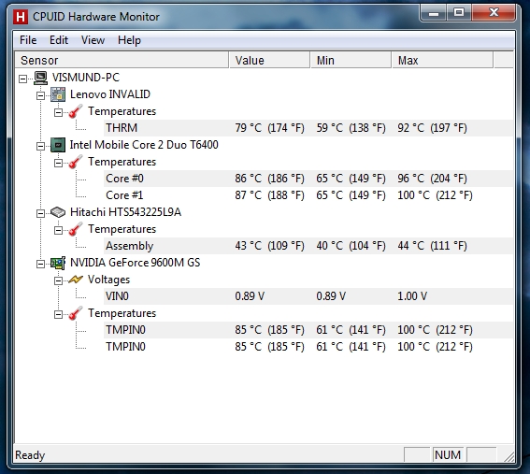This screenshot has height=474, width=530.
Task: Open the File menu
Action: [x=28, y=40]
